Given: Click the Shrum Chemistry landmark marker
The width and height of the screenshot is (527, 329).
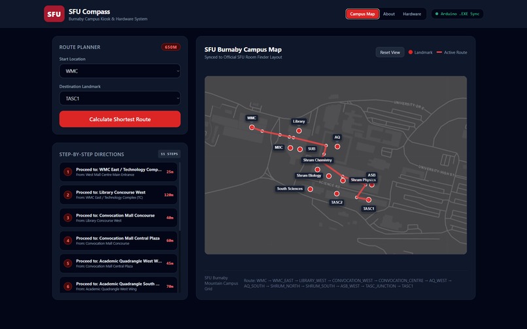Looking at the screenshot, I should click(317, 169).
